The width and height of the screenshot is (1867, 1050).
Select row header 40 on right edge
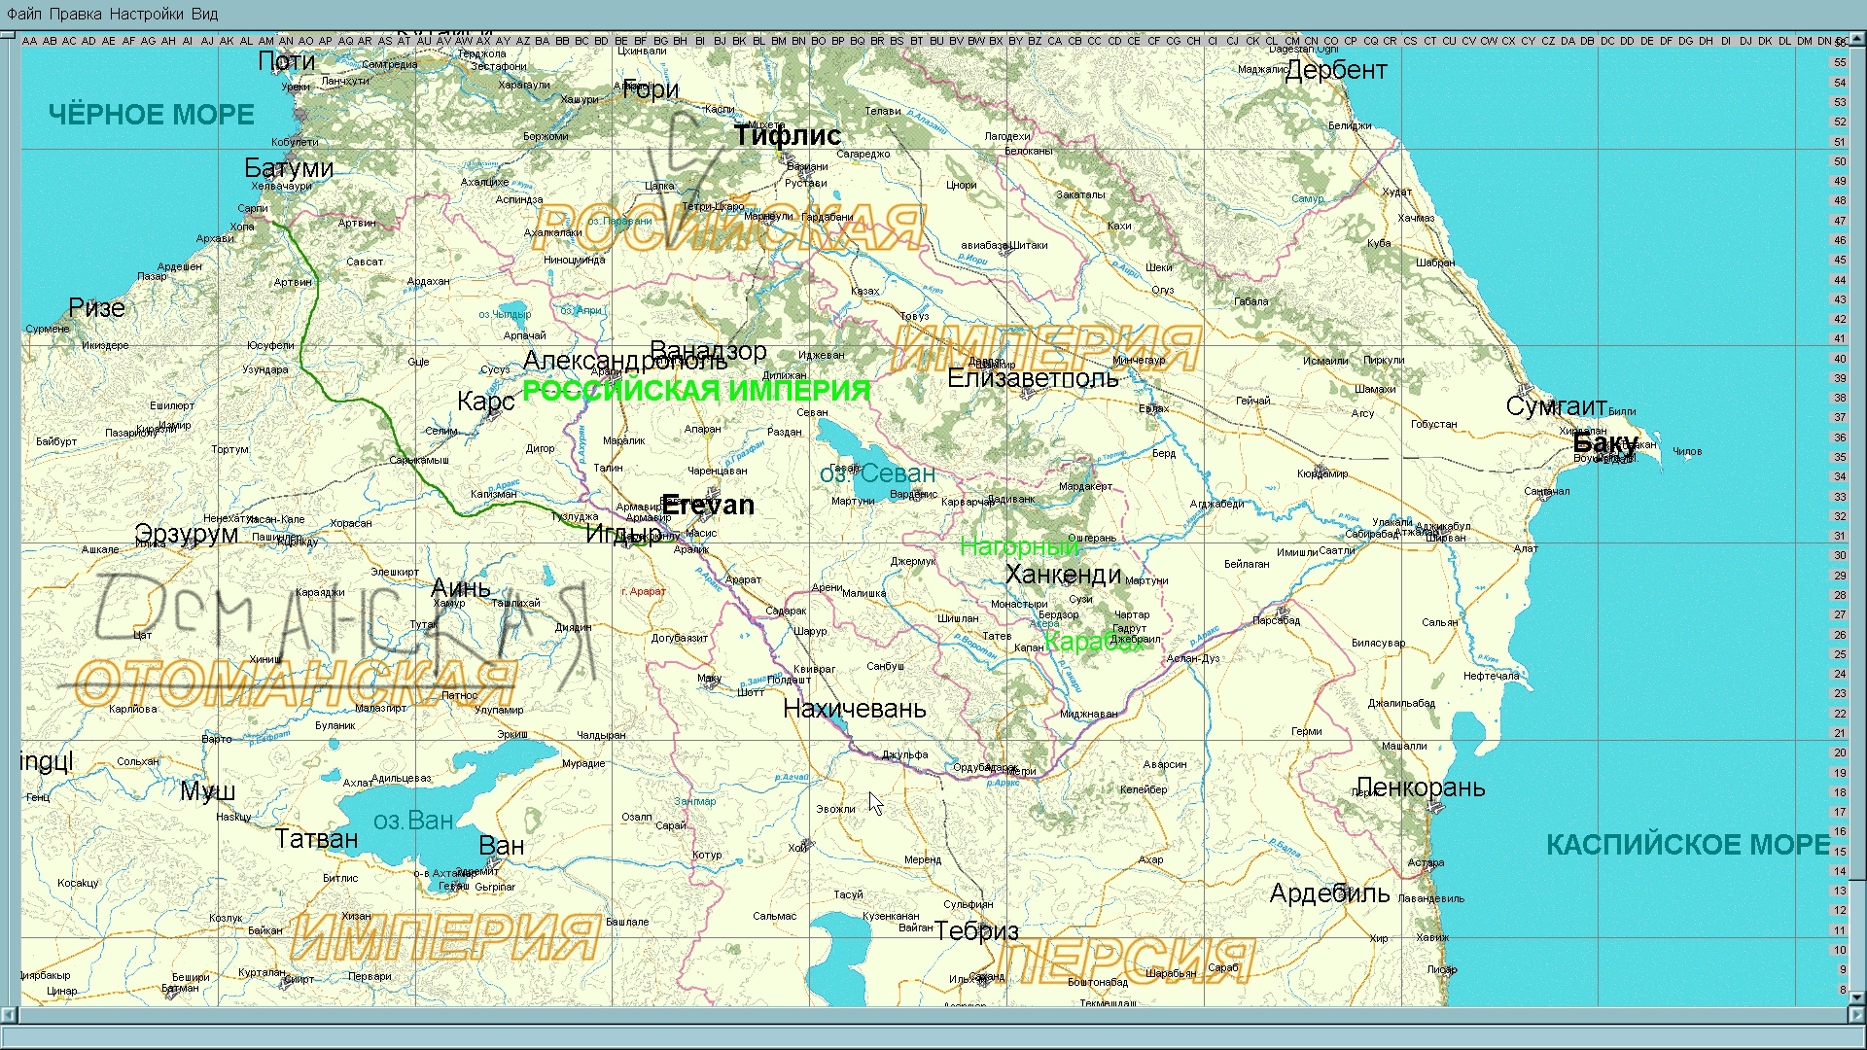pyautogui.click(x=1839, y=359)
